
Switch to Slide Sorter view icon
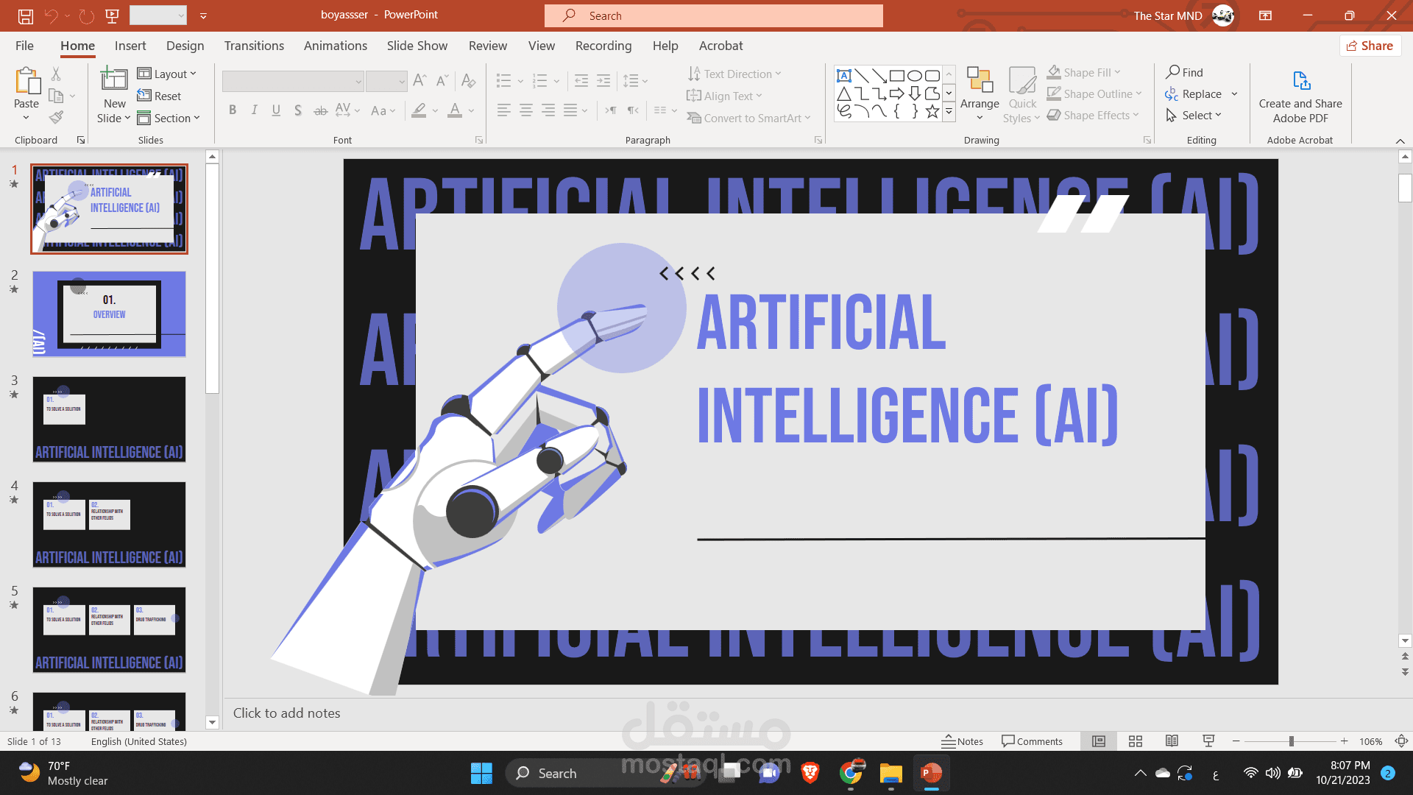[x=1136, y=741]
